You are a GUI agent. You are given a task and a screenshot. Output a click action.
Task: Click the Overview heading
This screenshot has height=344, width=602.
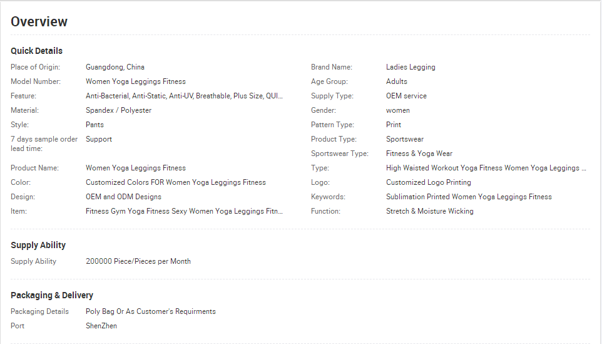[x=39, y=21]
